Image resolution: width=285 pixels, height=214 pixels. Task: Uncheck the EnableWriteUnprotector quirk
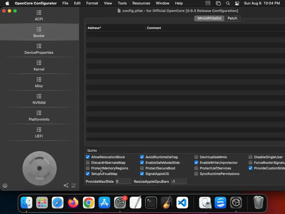[196, 162]
